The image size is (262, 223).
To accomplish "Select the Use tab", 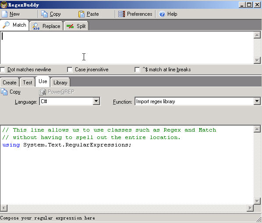I will [43, 81].
